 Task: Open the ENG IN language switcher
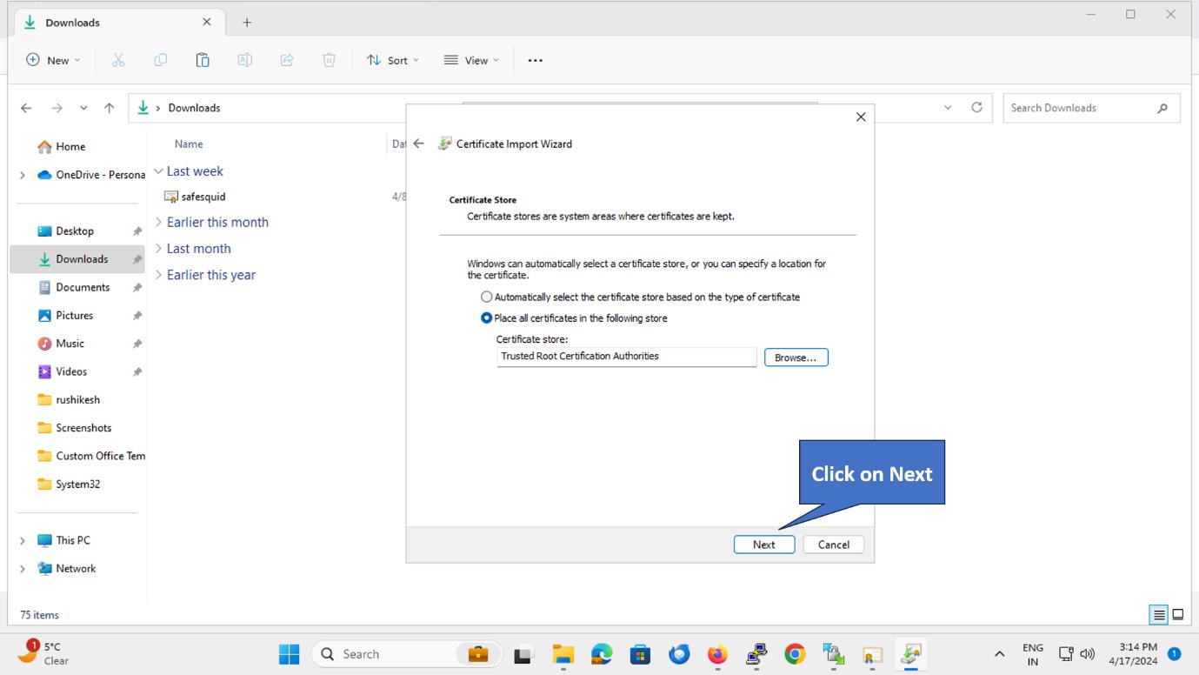(1033, 654)
